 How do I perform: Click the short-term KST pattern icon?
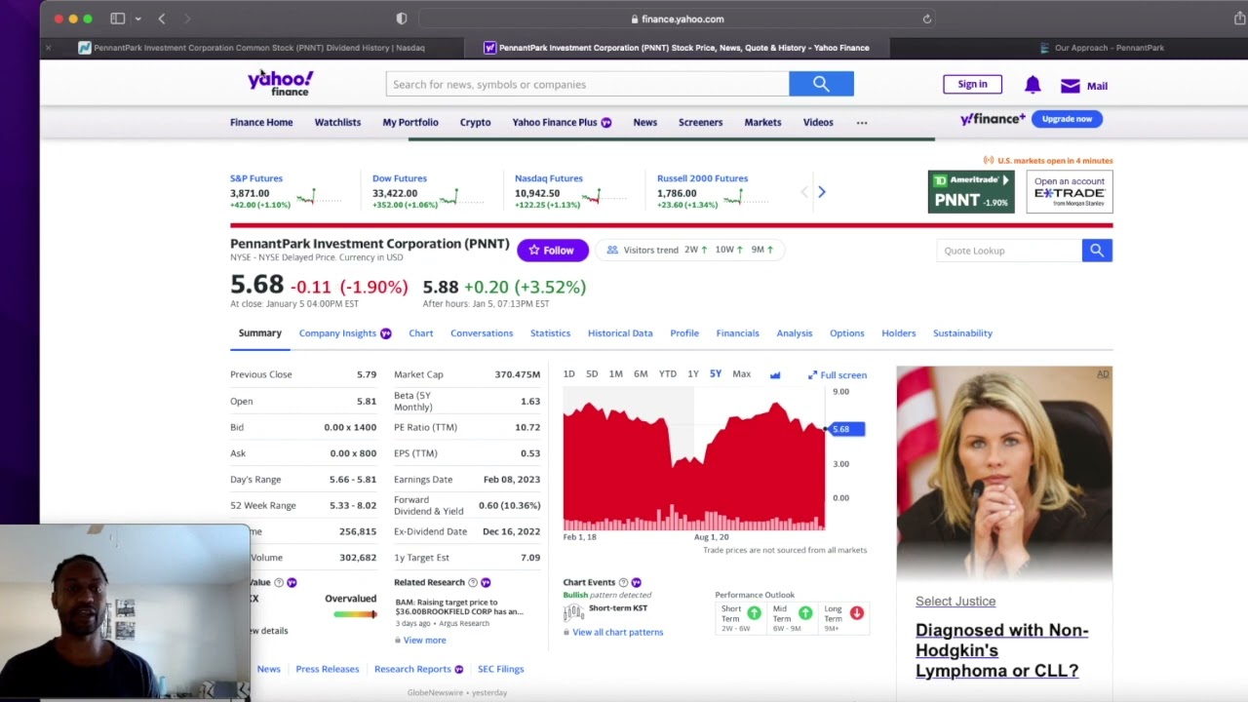click(x=573, y=612)
